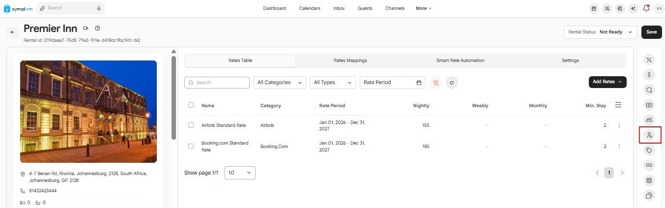Screen dimensions: 665x208
Task: Open the All Types dropdown
Action: (x=333, y=83)
